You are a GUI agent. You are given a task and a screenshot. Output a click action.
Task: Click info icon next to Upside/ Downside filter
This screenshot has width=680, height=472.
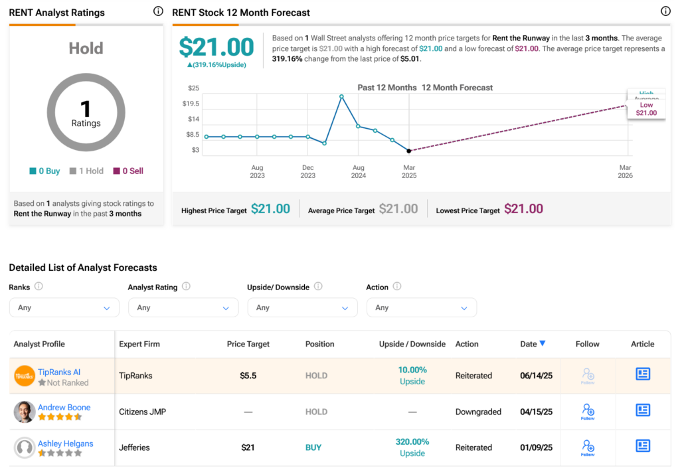[x=318, y=287]
